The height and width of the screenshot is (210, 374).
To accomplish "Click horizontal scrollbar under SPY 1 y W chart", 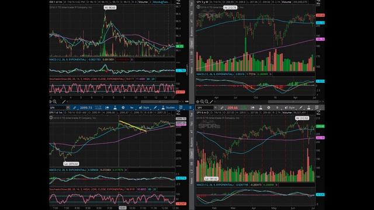I will coord(293,101).
